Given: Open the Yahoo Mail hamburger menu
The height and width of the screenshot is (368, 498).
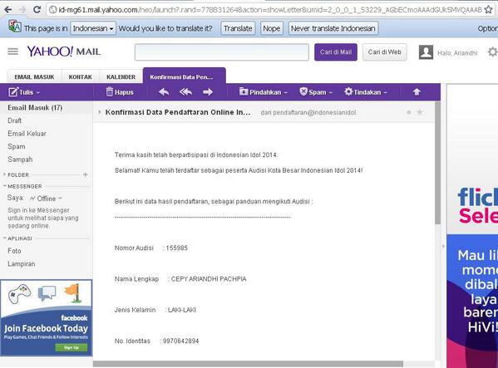Looking at the screenshot, I should 13,52.
